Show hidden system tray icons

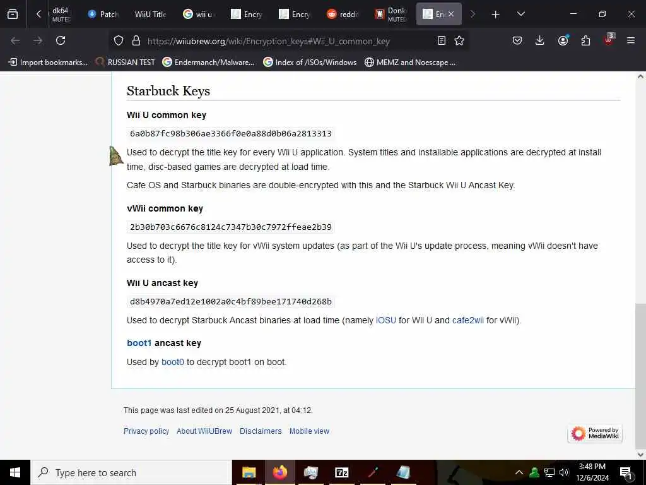click(519, 472)
